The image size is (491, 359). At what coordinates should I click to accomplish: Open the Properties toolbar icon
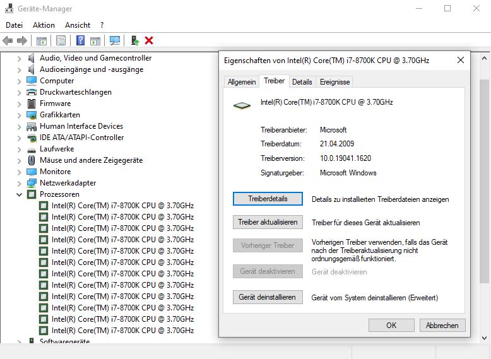point(61,40)
